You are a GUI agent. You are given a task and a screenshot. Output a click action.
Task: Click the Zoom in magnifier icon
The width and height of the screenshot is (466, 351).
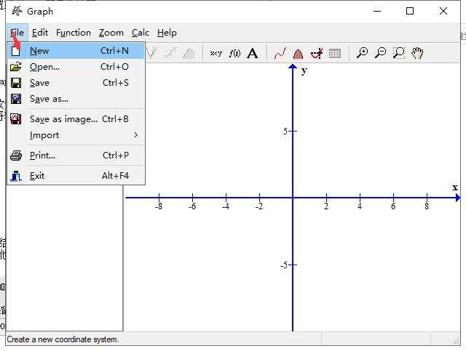[362, 53]
